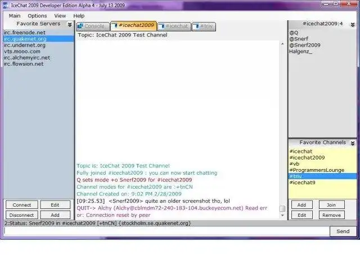The width and height of the screenshot is (360, 255).
Task: Click chat line 'Channel Created on: 9:02 PM'
Action: pyautogui.click(x=129, y=194)
